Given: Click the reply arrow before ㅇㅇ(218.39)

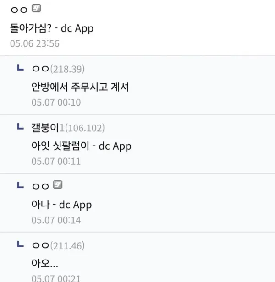Looking at the screenshot, I should pos(20,68).
